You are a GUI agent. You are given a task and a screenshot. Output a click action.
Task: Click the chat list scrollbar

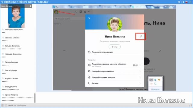(35, 98)
